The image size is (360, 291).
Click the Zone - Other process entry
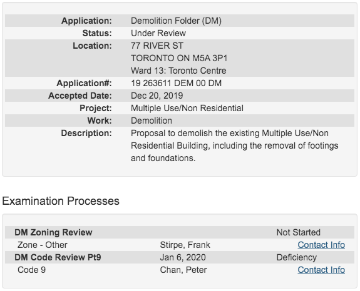click(x=42, y=245)
